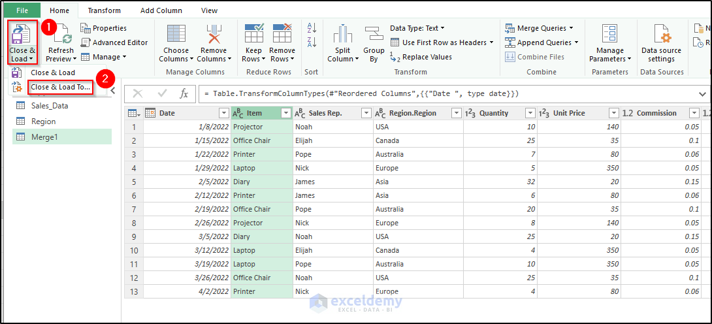The image size is (712, 324).
Task: Switch to the Add Column tab
Action: pos(161,10)
